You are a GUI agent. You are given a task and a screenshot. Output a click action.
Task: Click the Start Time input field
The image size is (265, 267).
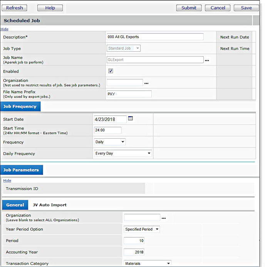(x=108, y=130)
